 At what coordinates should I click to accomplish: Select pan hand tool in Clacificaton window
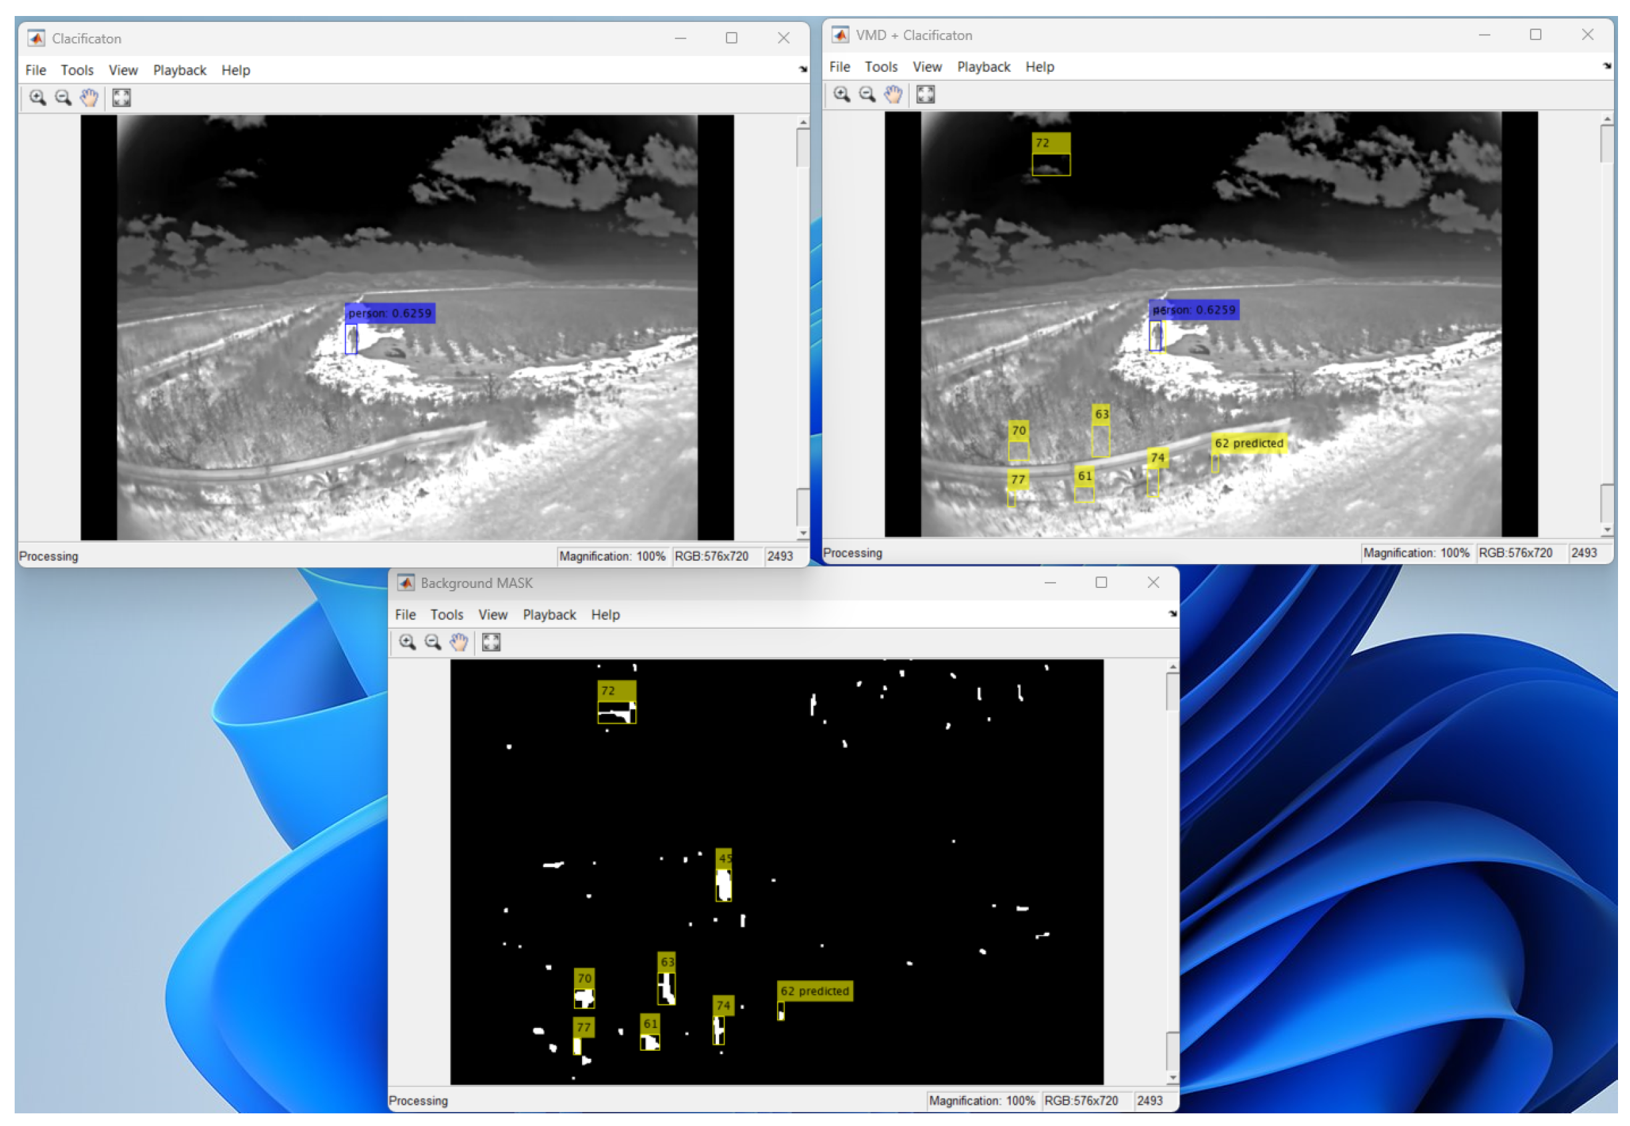89,98
